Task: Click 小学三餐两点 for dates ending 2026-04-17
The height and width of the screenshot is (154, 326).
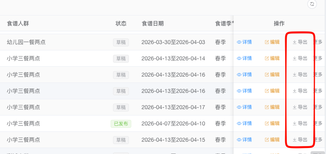Action: pos(23,108)
